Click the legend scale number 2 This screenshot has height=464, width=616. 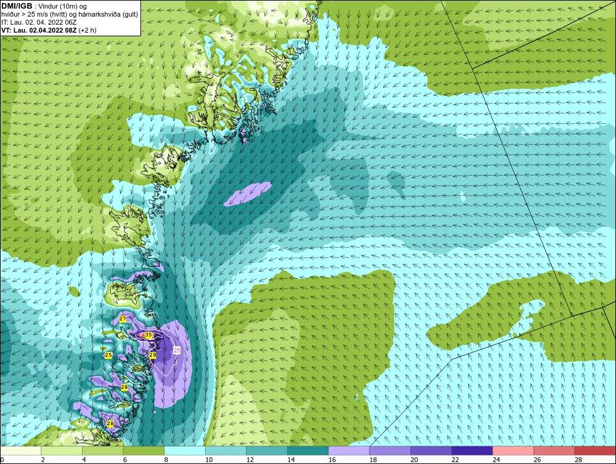43,460
